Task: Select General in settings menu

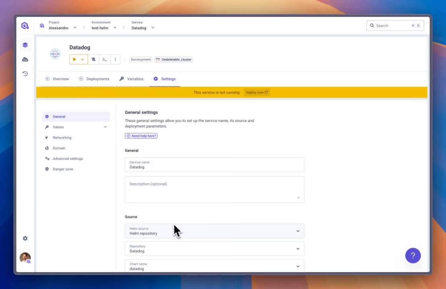Action: tap(76, 116)
